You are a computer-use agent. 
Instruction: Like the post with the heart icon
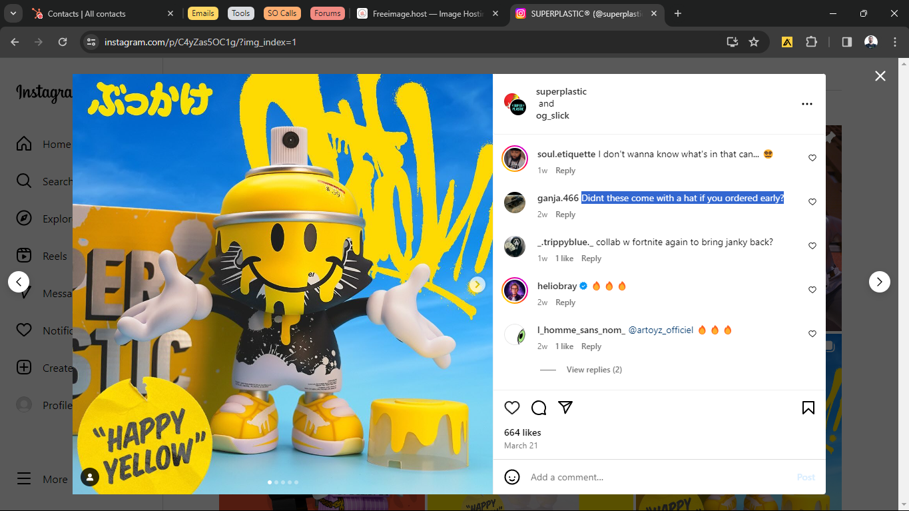click(x=512, y=408)
